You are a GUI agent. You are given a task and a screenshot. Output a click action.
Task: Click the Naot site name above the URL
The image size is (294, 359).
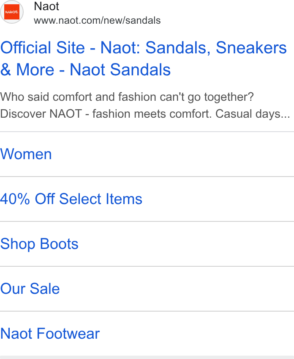point(46,6)
